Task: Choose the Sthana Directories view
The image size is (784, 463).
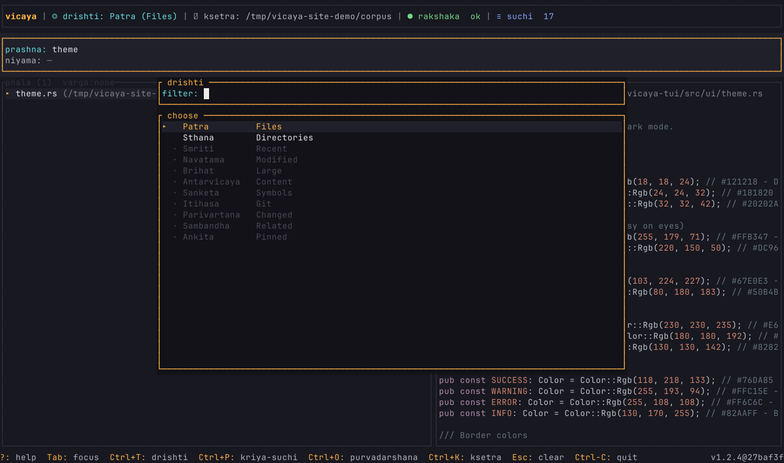Action: 391,138
